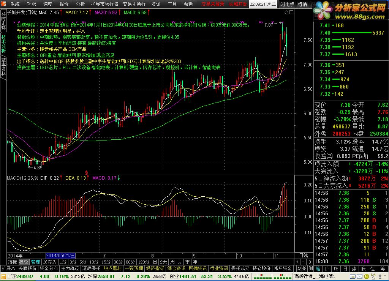Open the 持仓股份 tab
The width and height of the screenshot is (389, 281).
pos(261,268)
